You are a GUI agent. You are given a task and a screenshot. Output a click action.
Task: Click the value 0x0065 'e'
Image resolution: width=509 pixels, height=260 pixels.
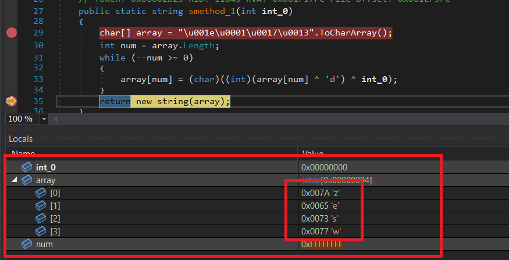(321, 206)
